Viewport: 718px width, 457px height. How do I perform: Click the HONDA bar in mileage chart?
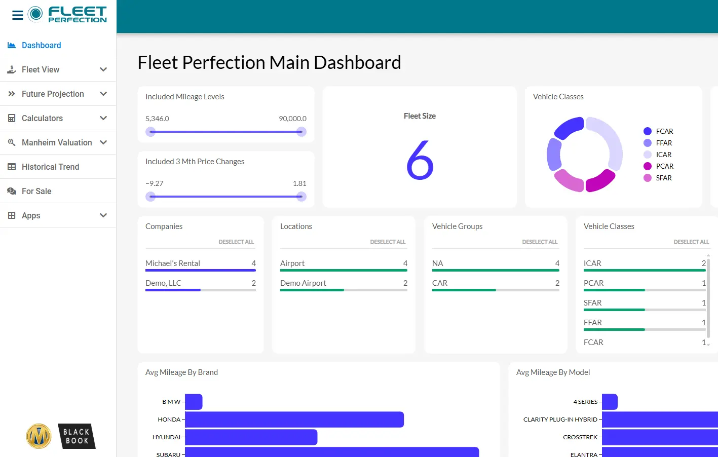click(294, 420)
